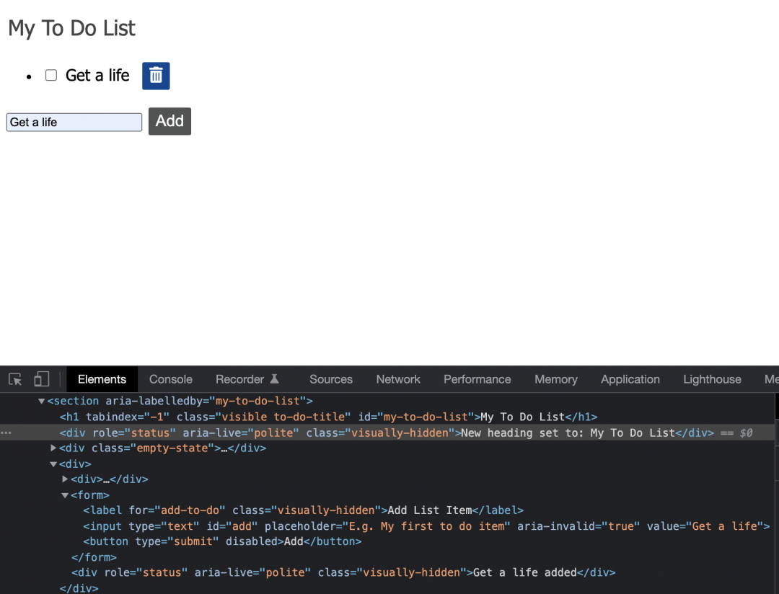Collapse the form element node

point(65,495)
